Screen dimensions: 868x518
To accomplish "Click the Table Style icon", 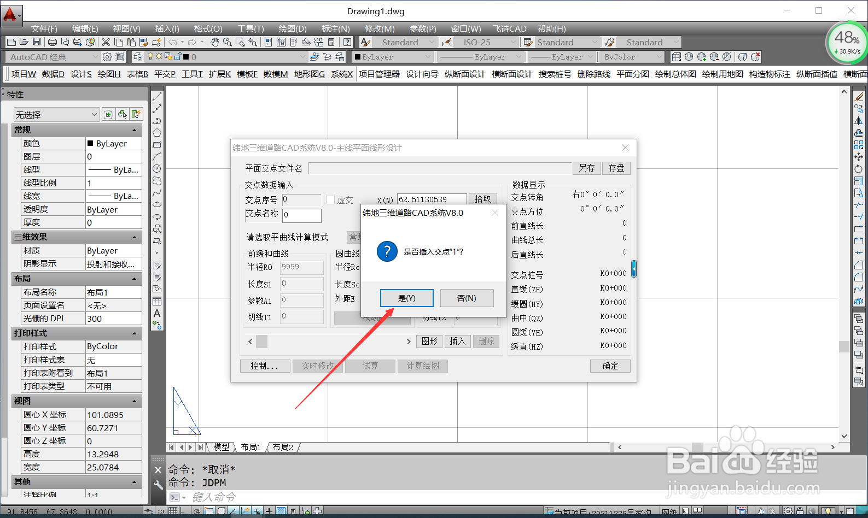I will pyautogui.click(x=528, y=42).
